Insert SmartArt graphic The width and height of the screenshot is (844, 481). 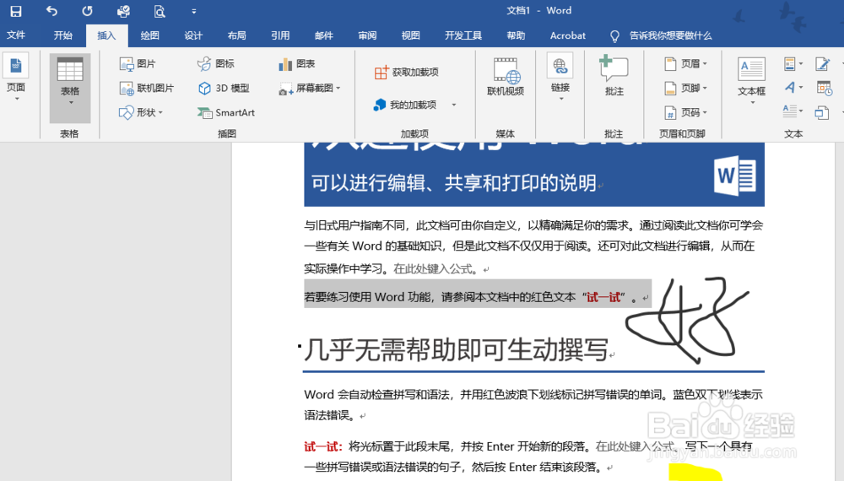pos(226,112)
